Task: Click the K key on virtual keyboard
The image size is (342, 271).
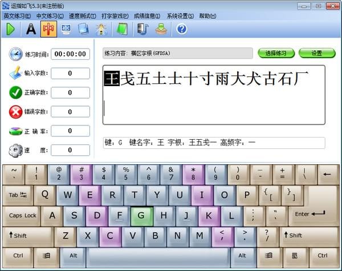Action: click(209, 216)
